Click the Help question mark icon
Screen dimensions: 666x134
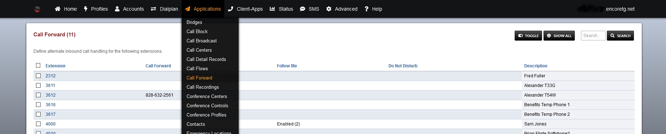(366, 9)
